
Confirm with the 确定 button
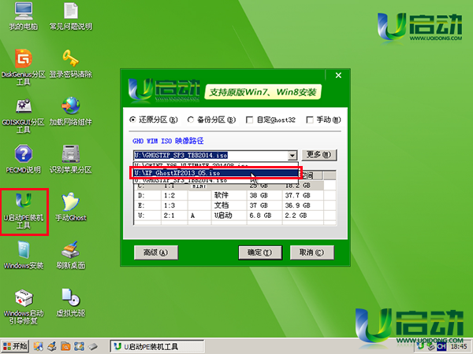(260, 253)
